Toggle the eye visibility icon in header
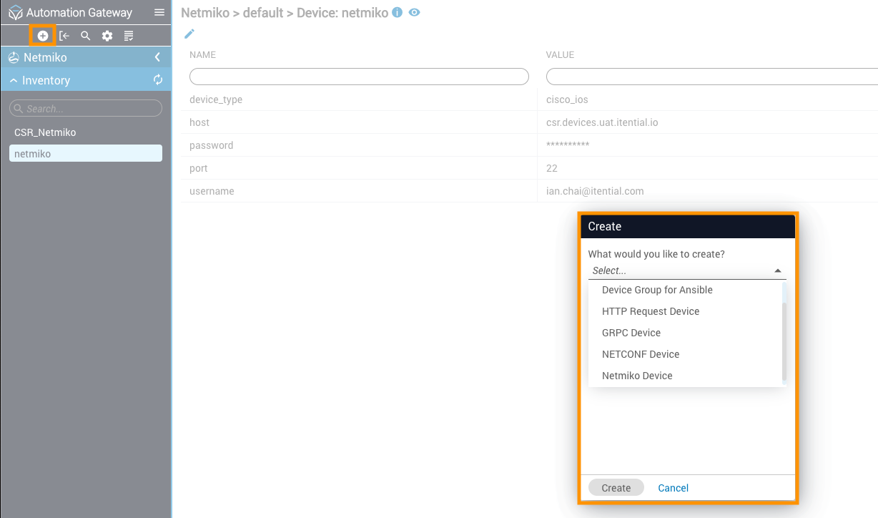 pyautogui.click(x=414, y=13)
